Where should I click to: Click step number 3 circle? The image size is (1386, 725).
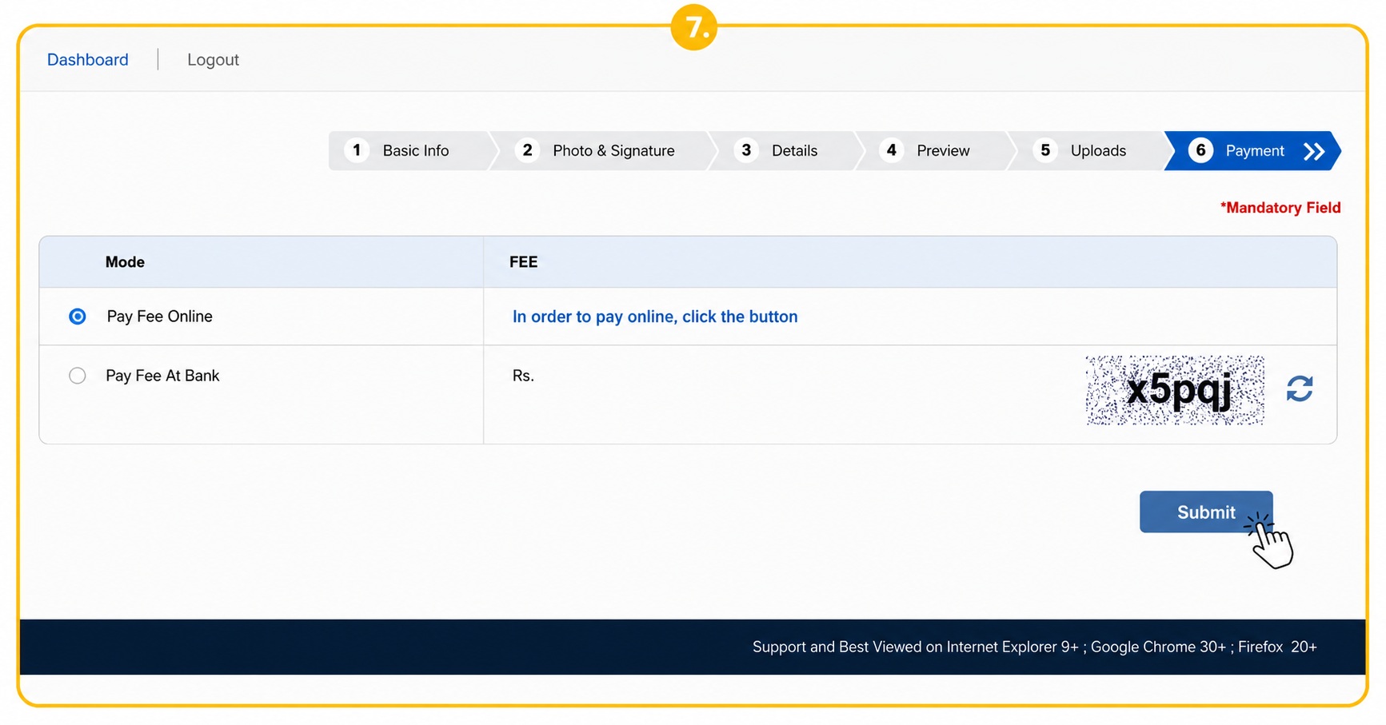(746, 150)
